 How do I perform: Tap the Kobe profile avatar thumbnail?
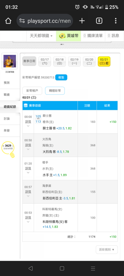[10, 61]
